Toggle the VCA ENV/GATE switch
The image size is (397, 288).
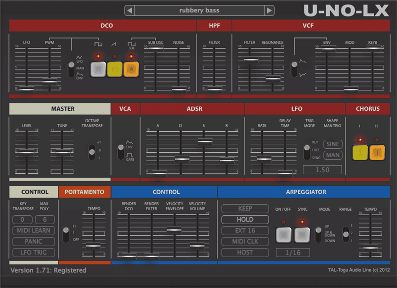121,152
